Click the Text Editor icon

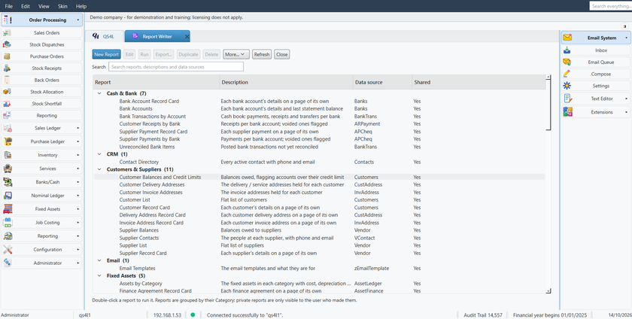click(567, 99)
